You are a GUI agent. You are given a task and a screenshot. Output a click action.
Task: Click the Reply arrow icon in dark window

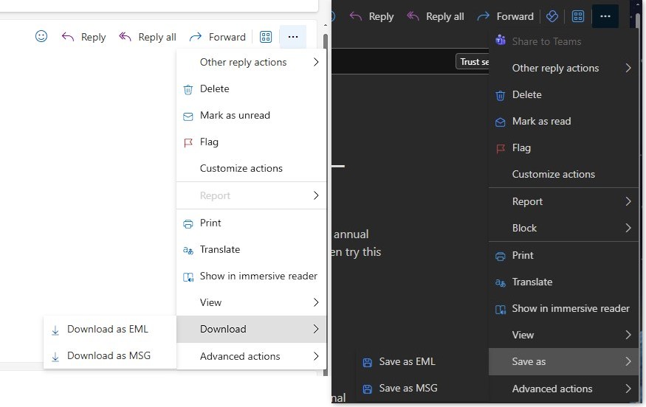point(356,16)
